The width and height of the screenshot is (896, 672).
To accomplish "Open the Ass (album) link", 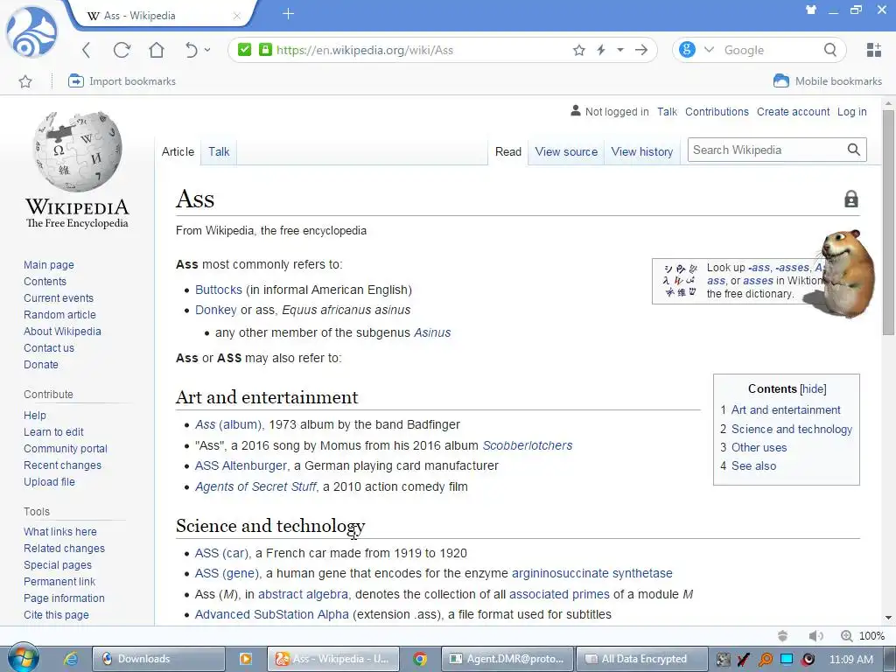I will tap(228, 424).
